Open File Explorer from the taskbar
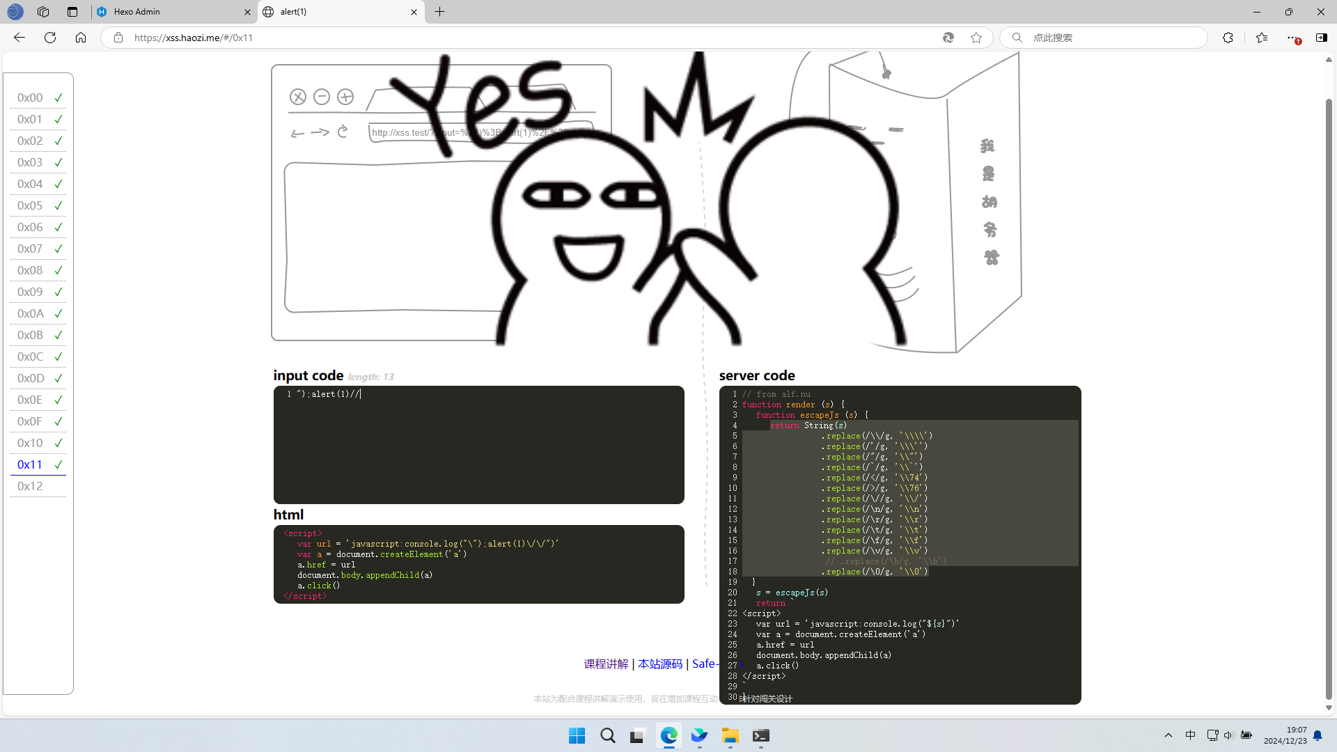 (x=730, y=736)
